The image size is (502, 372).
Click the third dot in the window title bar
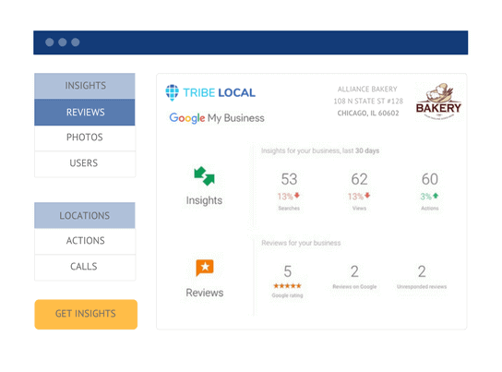76,42
